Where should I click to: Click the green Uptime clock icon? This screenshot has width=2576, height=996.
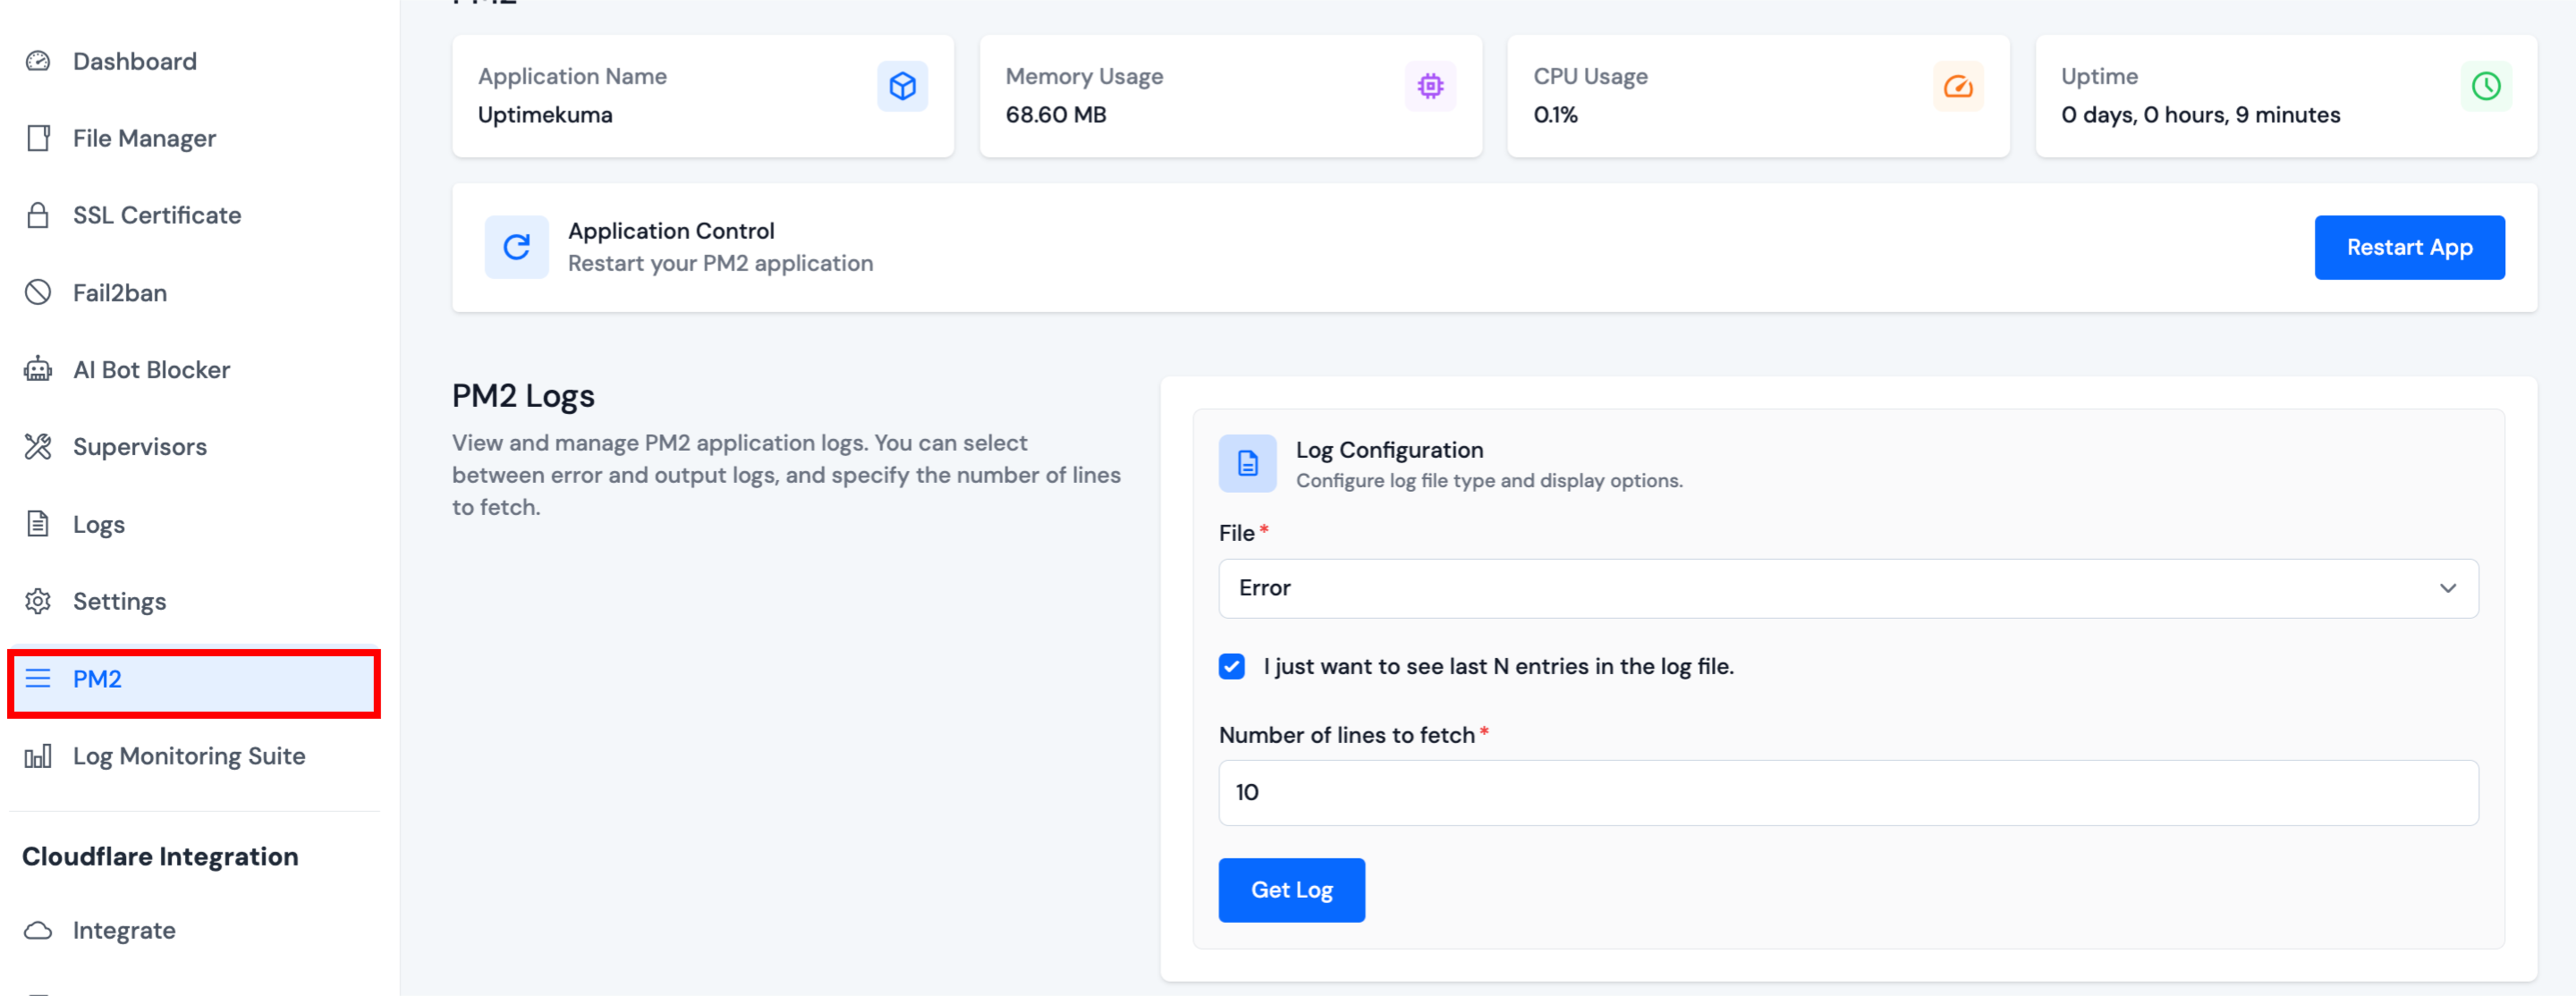pyautogui.click(x=2485, y=86)
